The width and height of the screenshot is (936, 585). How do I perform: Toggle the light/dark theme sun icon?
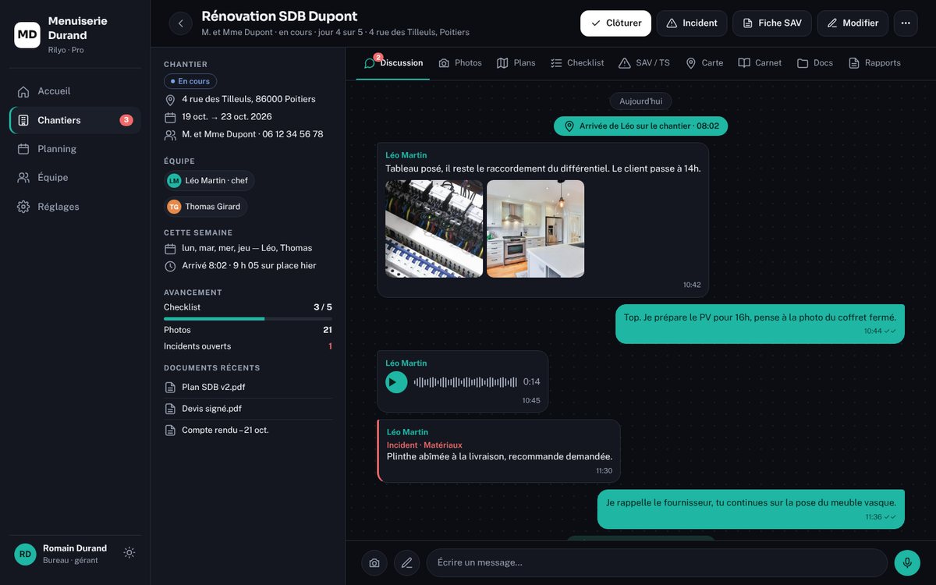click(129, 553)
